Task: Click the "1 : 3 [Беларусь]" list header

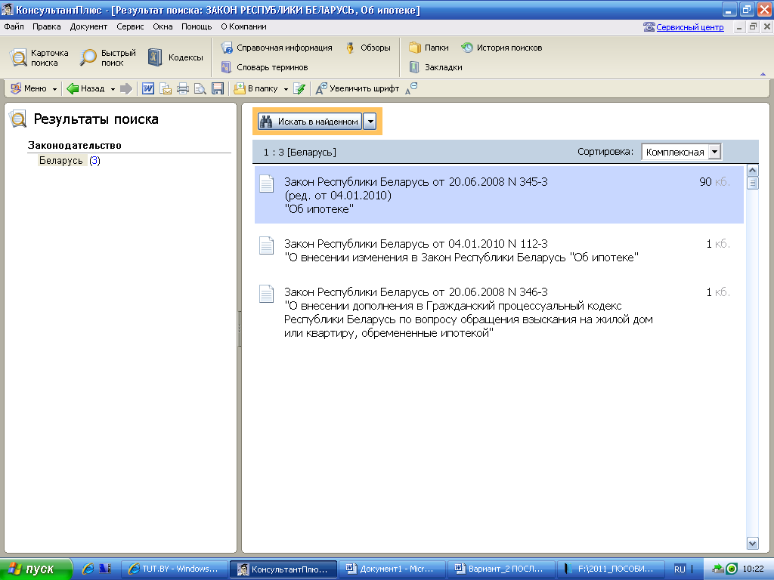Action: point(299,153)
